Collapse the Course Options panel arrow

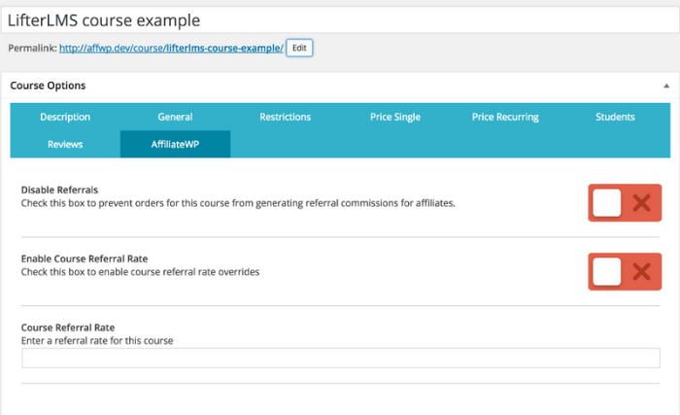[x=666, y=86]
